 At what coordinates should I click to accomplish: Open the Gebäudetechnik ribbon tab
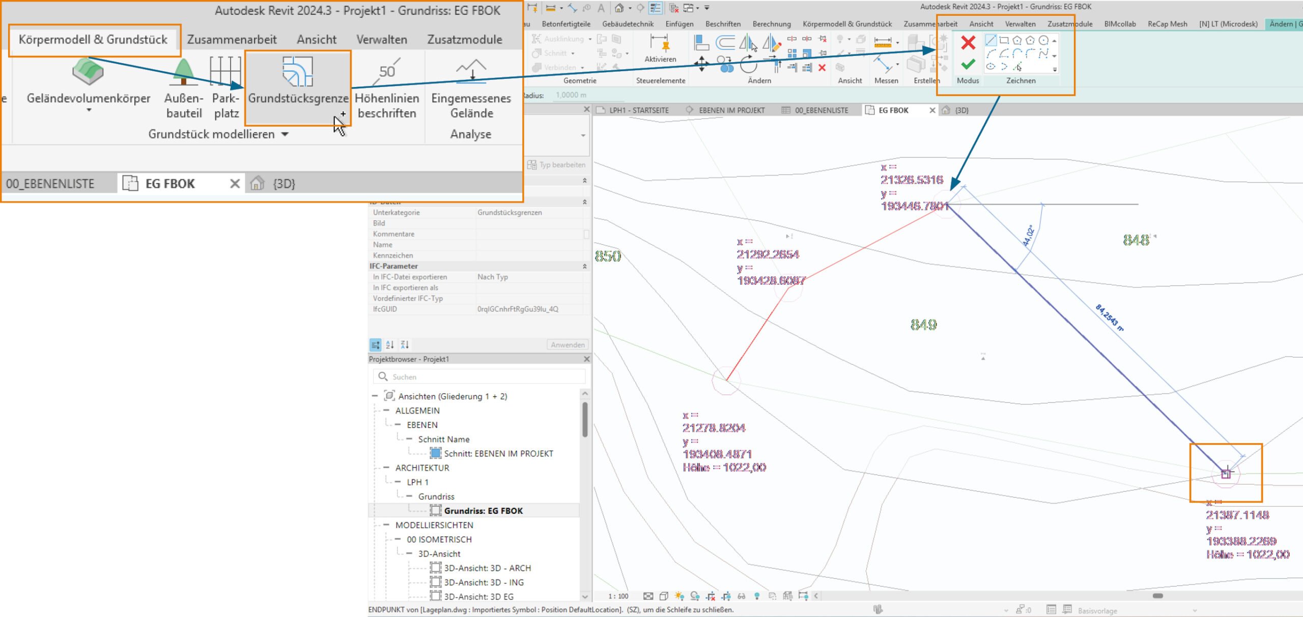coord(628,24)
